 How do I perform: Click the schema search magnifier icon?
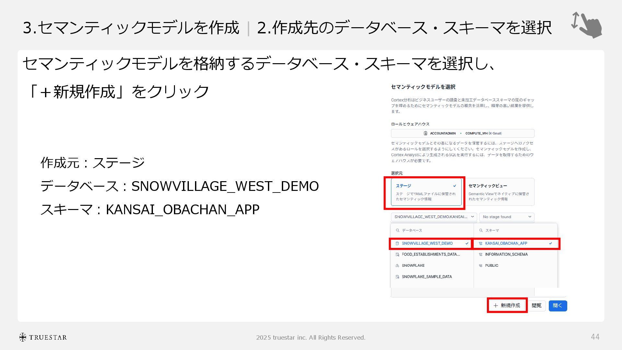[481, 230]
